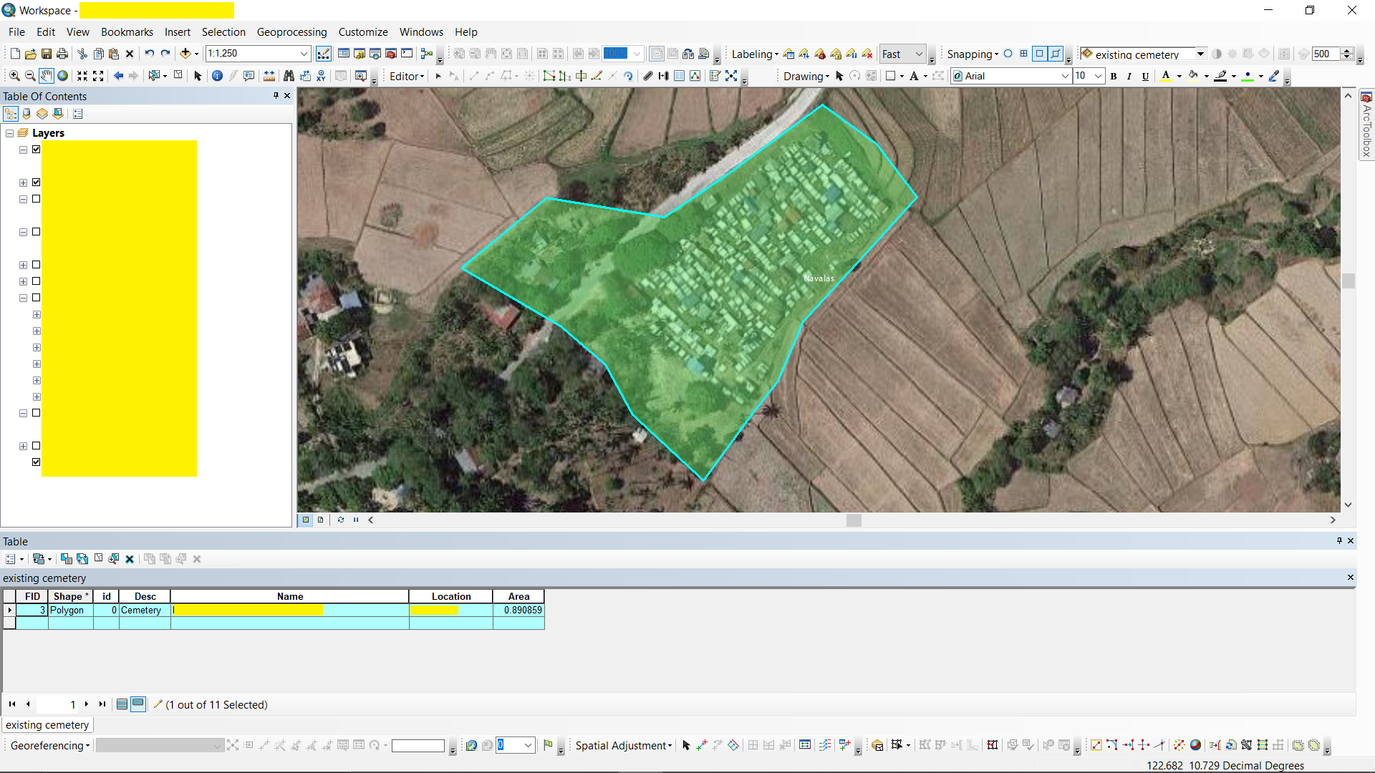1375x773 pixels.
Task: Activate the Pan tool on the Tools toolbar
Action: pos(46,76)
